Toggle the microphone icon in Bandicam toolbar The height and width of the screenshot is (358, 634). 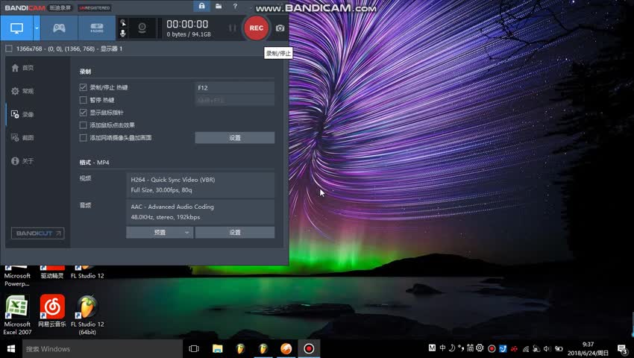tap(123, 33)
